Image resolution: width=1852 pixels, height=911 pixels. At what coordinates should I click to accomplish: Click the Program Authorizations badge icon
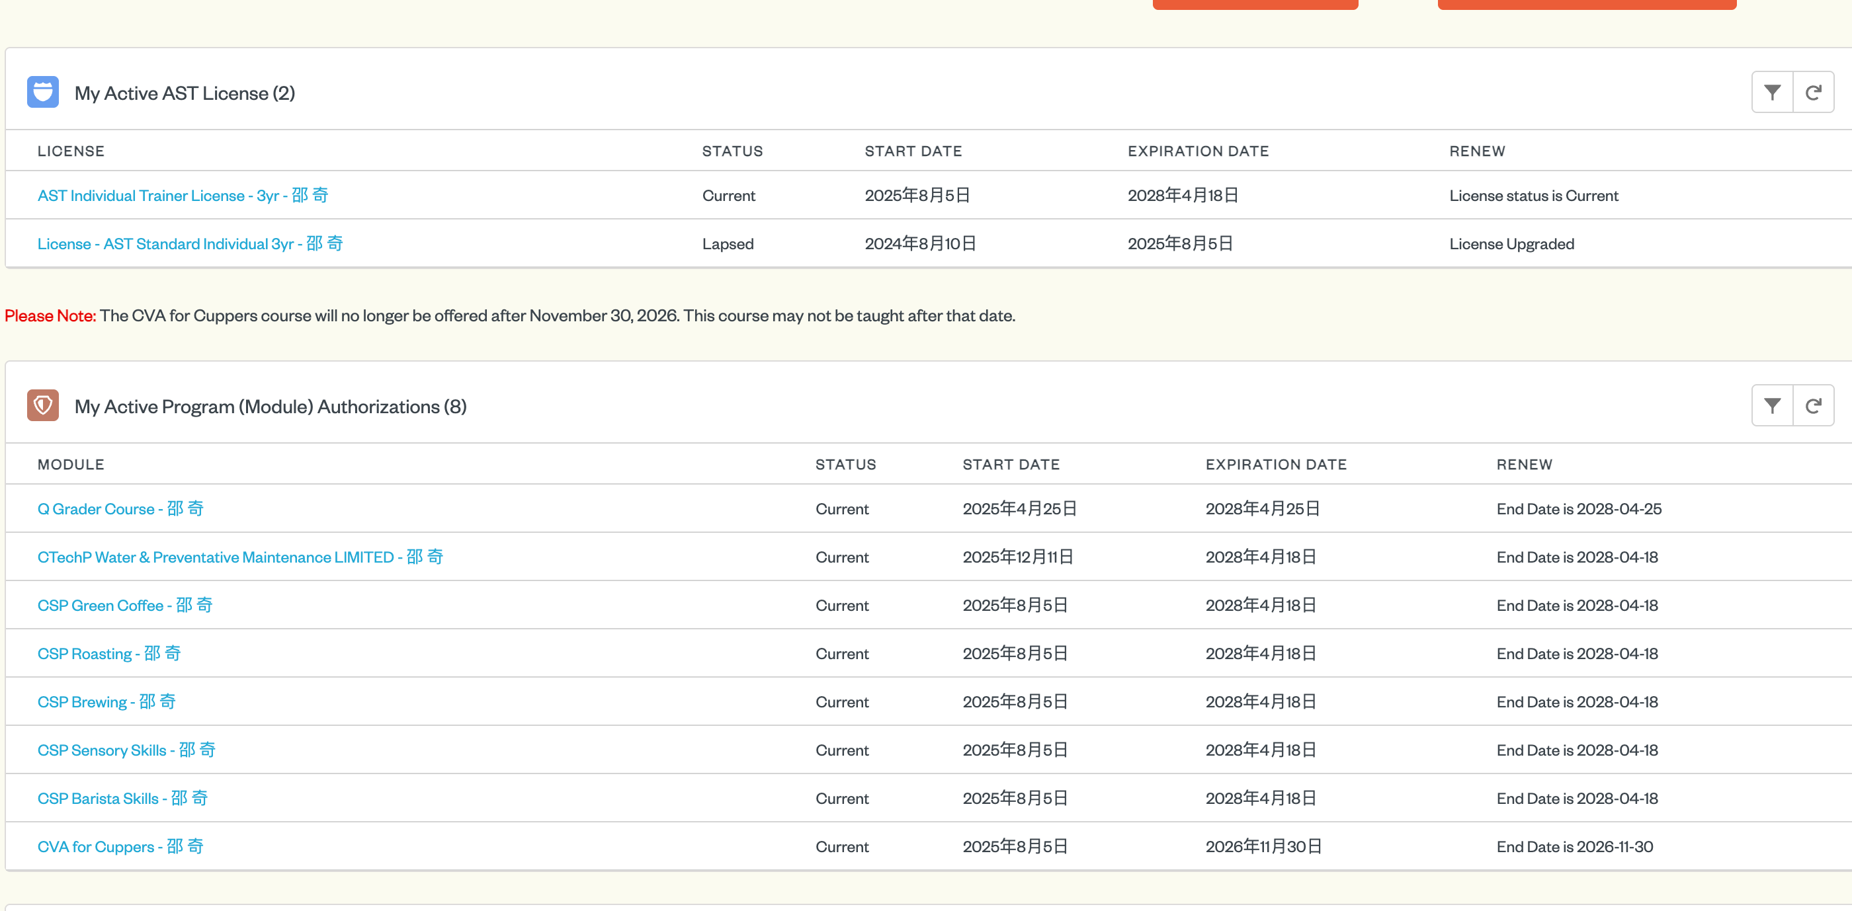coord(43,405)
